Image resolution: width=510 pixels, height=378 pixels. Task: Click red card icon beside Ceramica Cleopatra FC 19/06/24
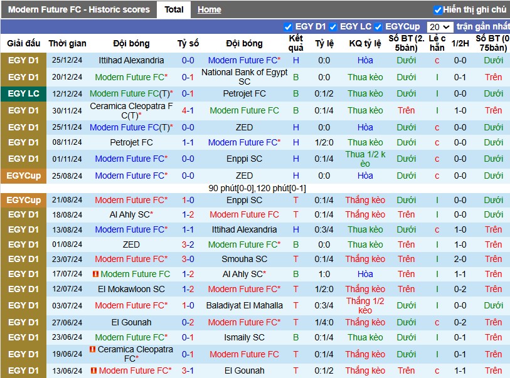pos(92,349)
